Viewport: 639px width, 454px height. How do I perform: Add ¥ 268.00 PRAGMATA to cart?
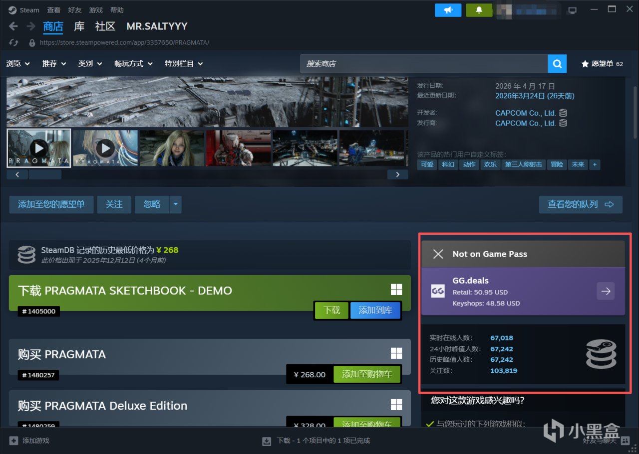pos(367,374)
